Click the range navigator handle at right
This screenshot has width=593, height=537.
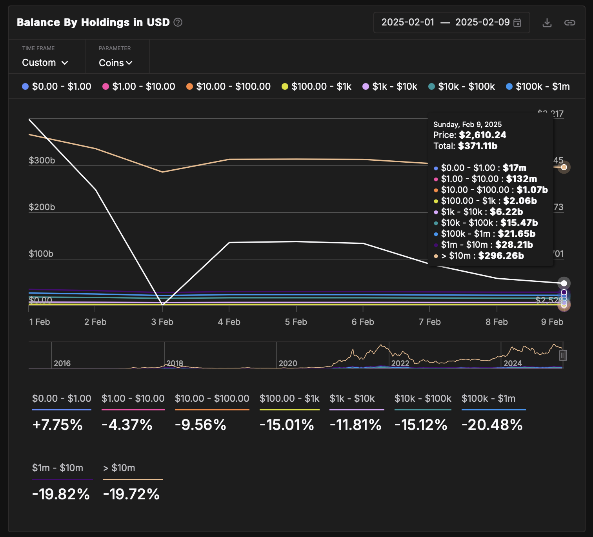tap(563, 355)
